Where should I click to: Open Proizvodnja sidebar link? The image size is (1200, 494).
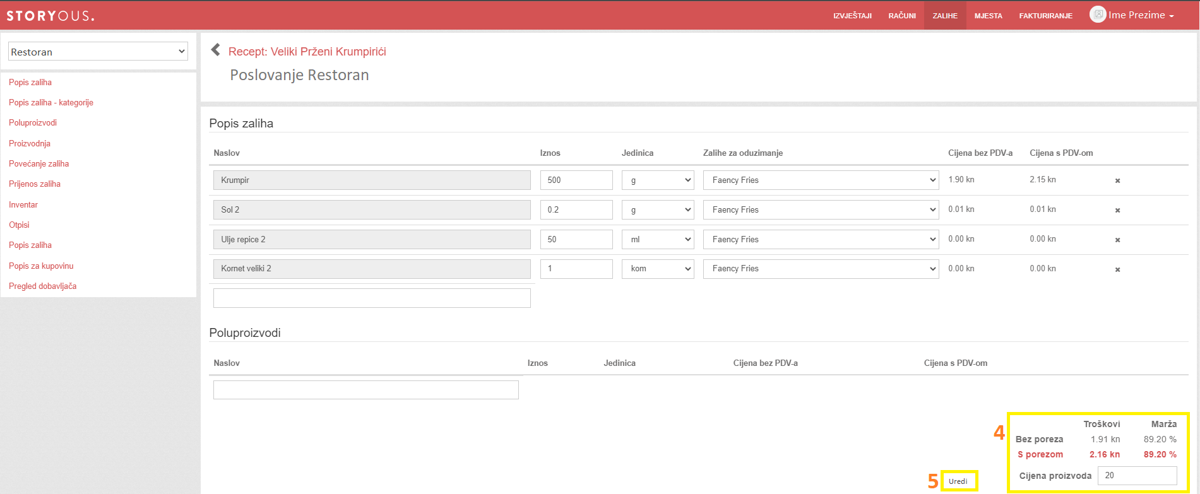30,143
